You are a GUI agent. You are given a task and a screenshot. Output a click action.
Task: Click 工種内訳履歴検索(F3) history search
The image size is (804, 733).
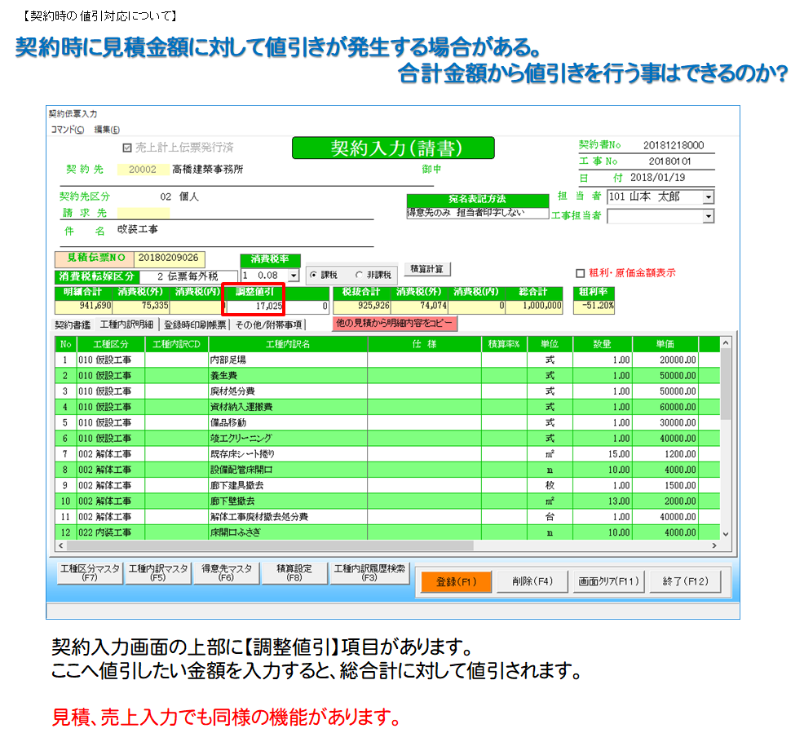[369, 572]
